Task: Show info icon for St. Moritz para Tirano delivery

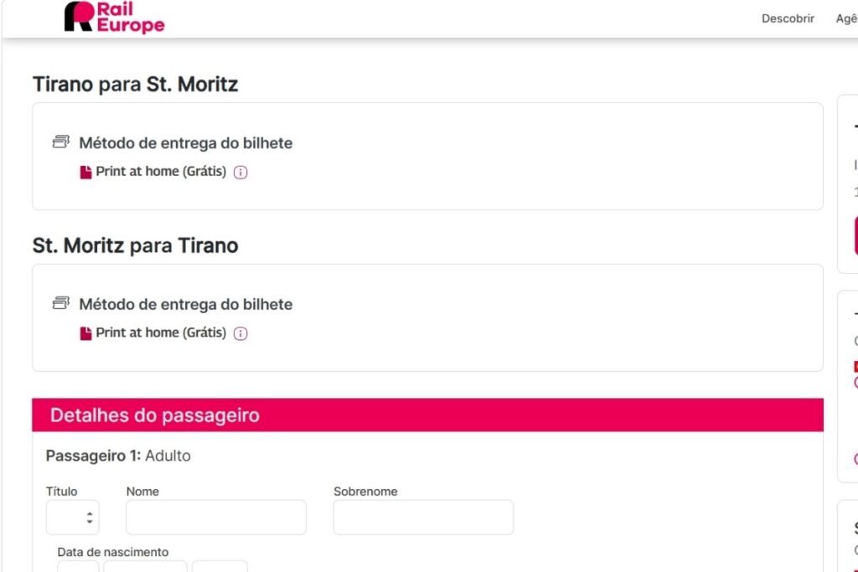Action: (x=240, y=333)
